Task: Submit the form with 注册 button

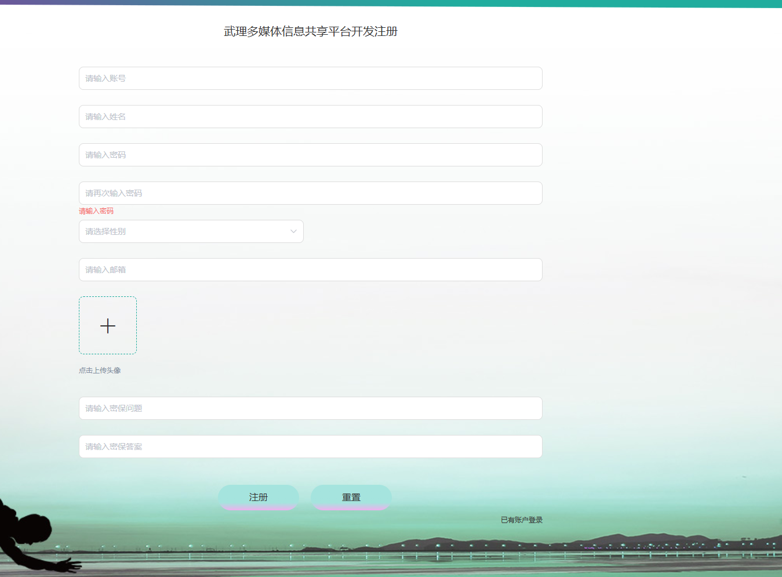Action: point(259,498)
